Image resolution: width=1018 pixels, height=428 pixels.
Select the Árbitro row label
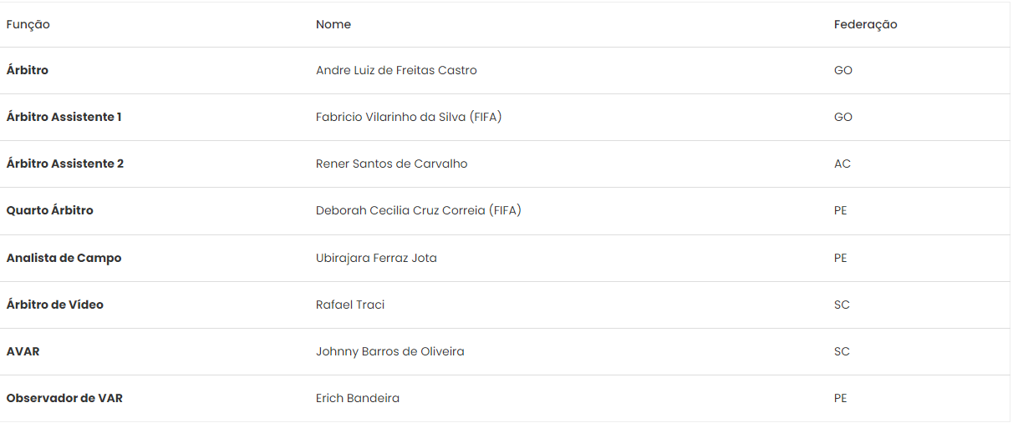click(28, 71)
